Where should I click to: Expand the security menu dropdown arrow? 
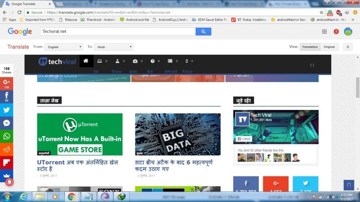pyautogui.click(x=142, y=61)
